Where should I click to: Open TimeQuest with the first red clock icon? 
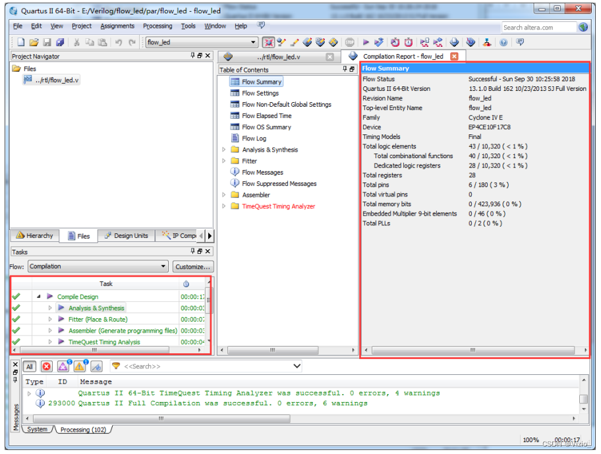pyautogui.click(x=395, y=42)
